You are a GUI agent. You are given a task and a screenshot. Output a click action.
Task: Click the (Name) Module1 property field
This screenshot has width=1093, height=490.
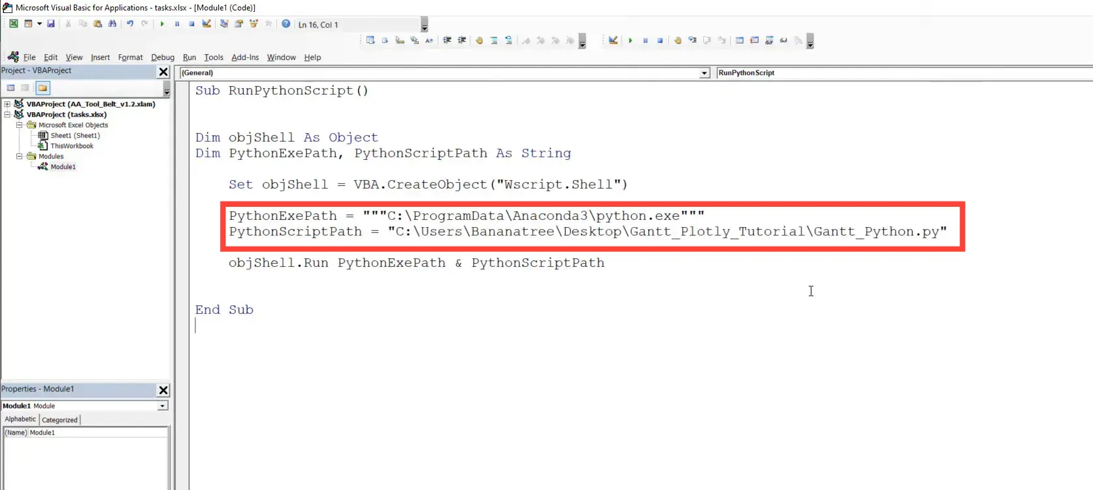click(x=86, y=433)
